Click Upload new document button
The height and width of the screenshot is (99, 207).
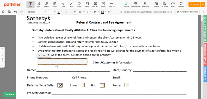click(187, 12)
